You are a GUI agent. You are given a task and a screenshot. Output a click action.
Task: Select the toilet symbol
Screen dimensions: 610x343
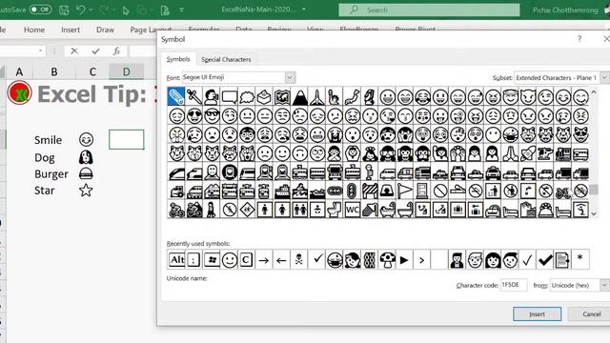(335, 210)
